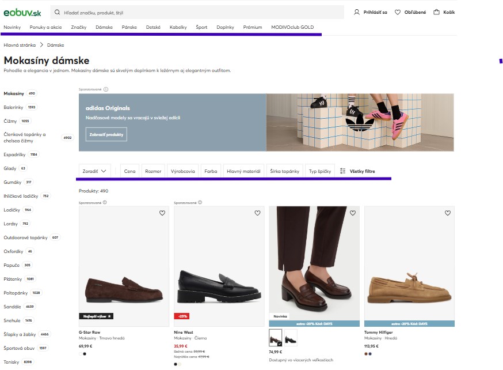The height and width of the screenshot is (370, 503).
Task: Expand the Zoradiť sort dropdown
Action: click(x=94, y=171)
